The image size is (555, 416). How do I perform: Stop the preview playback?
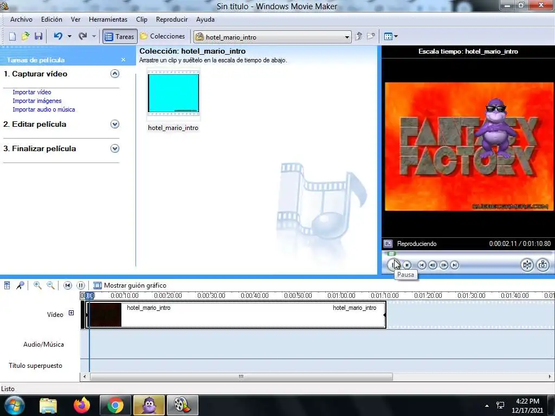pyautogui.click(x=407, y=265)
